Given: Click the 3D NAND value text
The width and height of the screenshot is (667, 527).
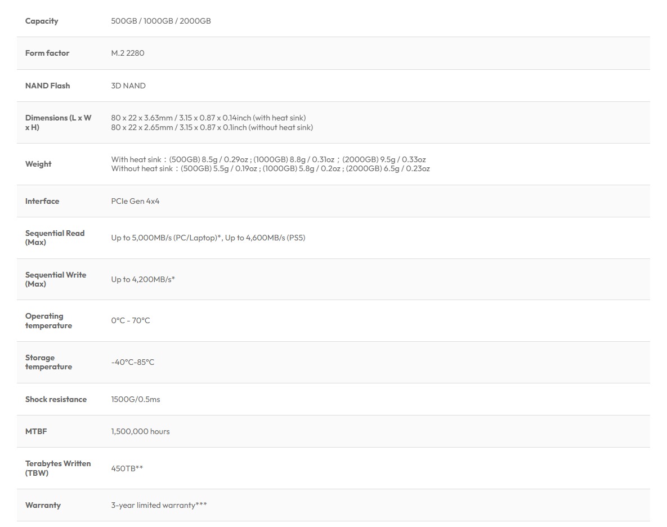Looking at the screenshot, I should pyautogui.click(x=128, y=86).
